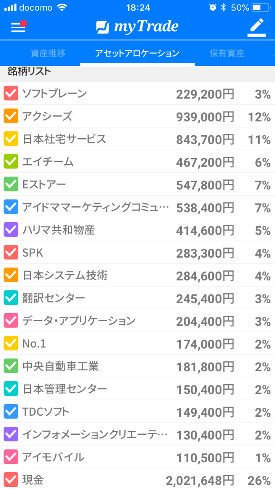Image resolution: width=275 pixels, height=489 pixels.
Task: Tap the cellular signal bars icon
Action: click(x=10, y=8)
